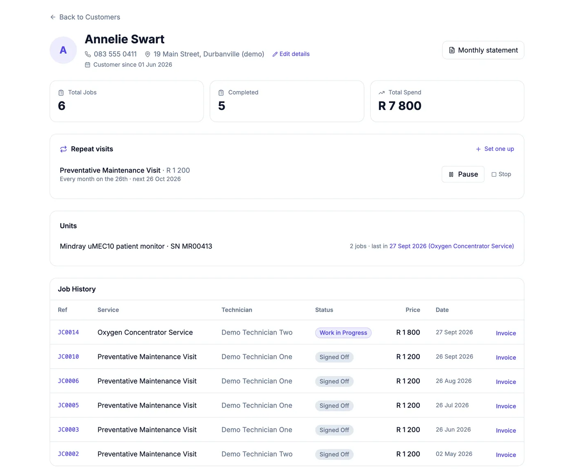Image resolution: width=574 pixels, height=472 pixels.
Task: Click the Service column header
Action: pos(108,310)
